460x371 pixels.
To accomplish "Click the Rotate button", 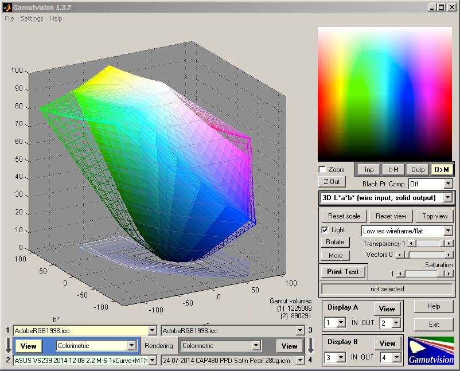I will coord(335,242).
